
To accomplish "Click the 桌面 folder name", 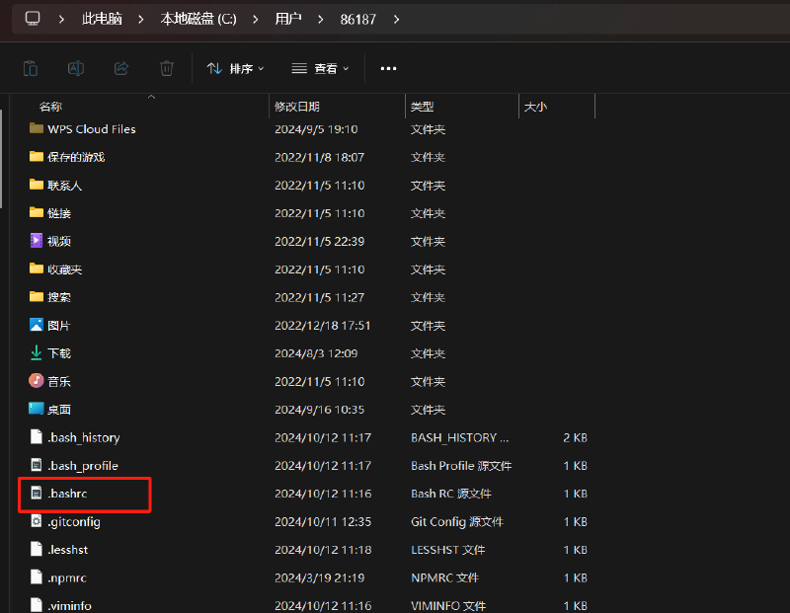I will (59, 410).
